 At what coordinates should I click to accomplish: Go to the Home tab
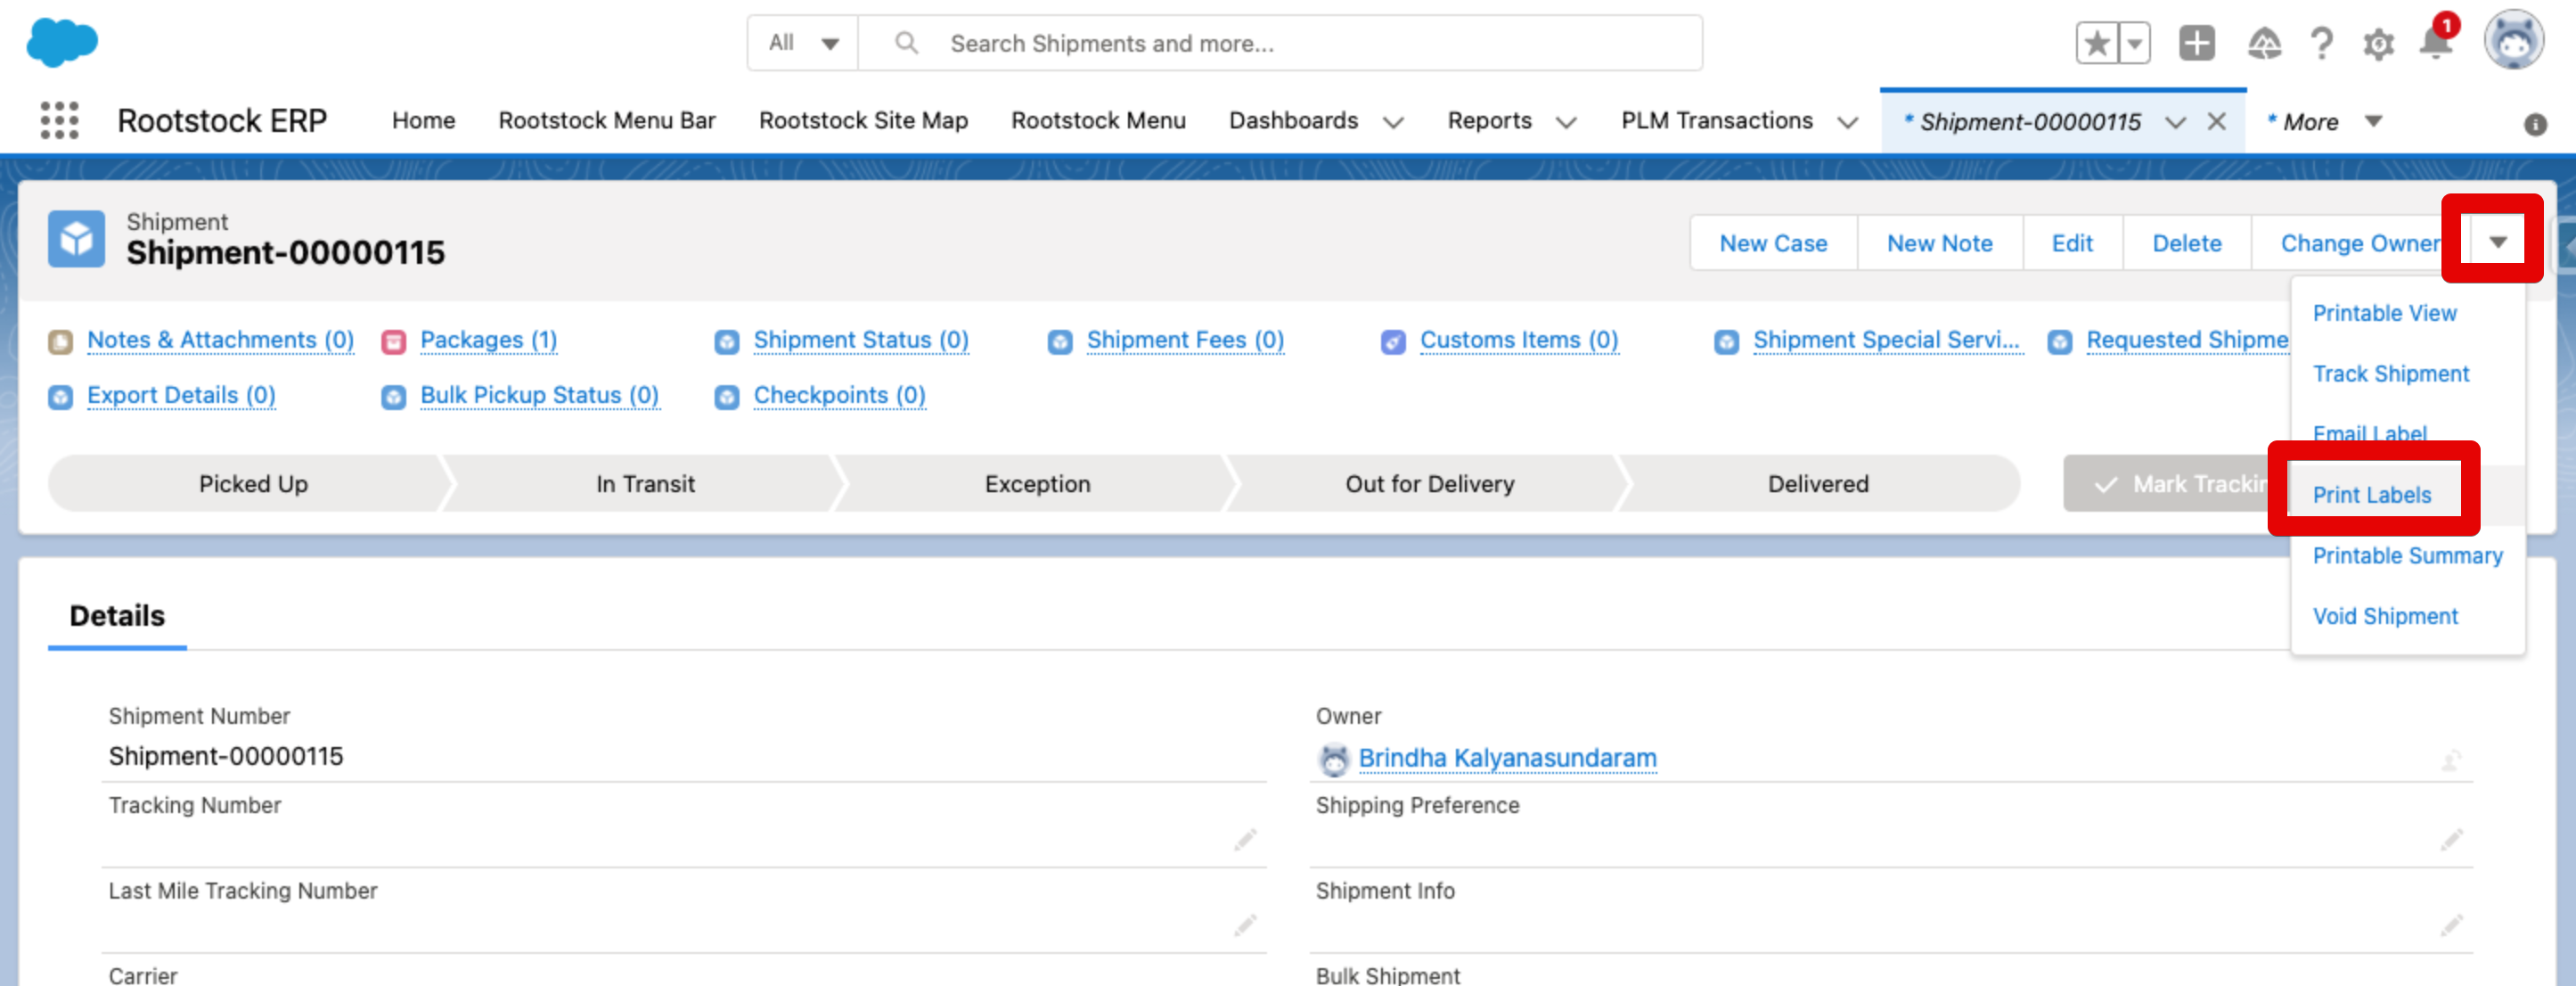click(423, 121)
